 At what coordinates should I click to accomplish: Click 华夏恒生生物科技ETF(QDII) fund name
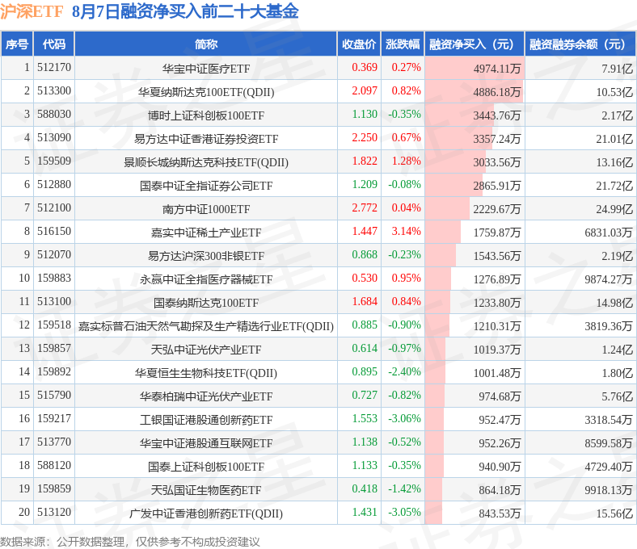point(206,373)
